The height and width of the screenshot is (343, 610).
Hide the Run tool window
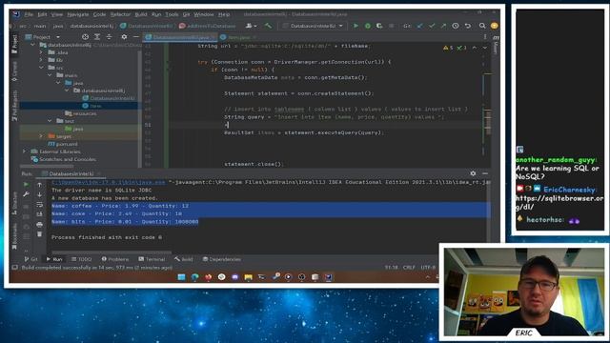[485, 173]
